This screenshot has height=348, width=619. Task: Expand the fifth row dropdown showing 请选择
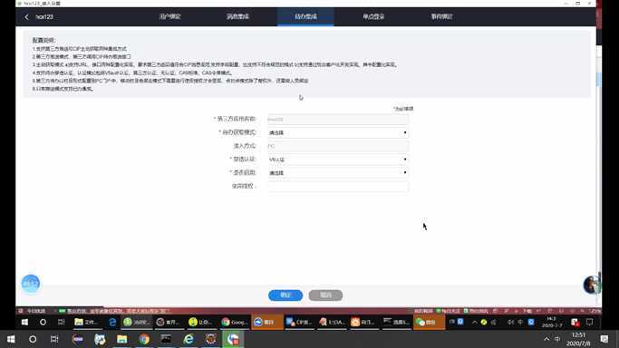tap(338, 173)
